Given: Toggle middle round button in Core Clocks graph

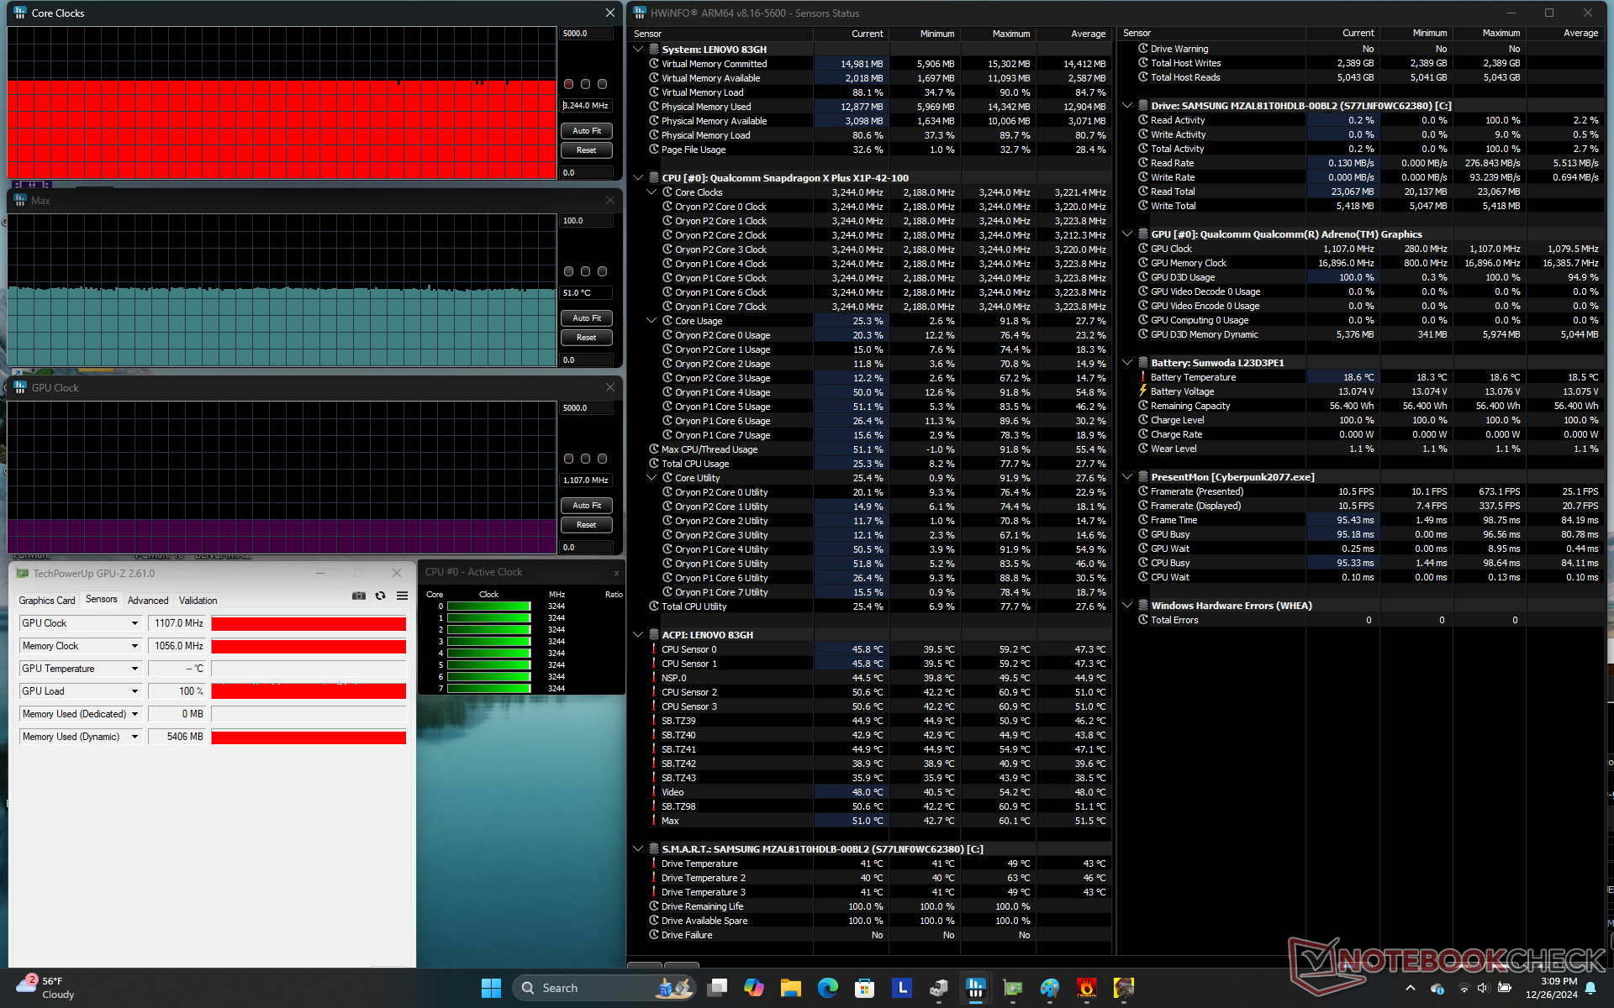Looking at the screenshot, I should [x=586, y=84].
